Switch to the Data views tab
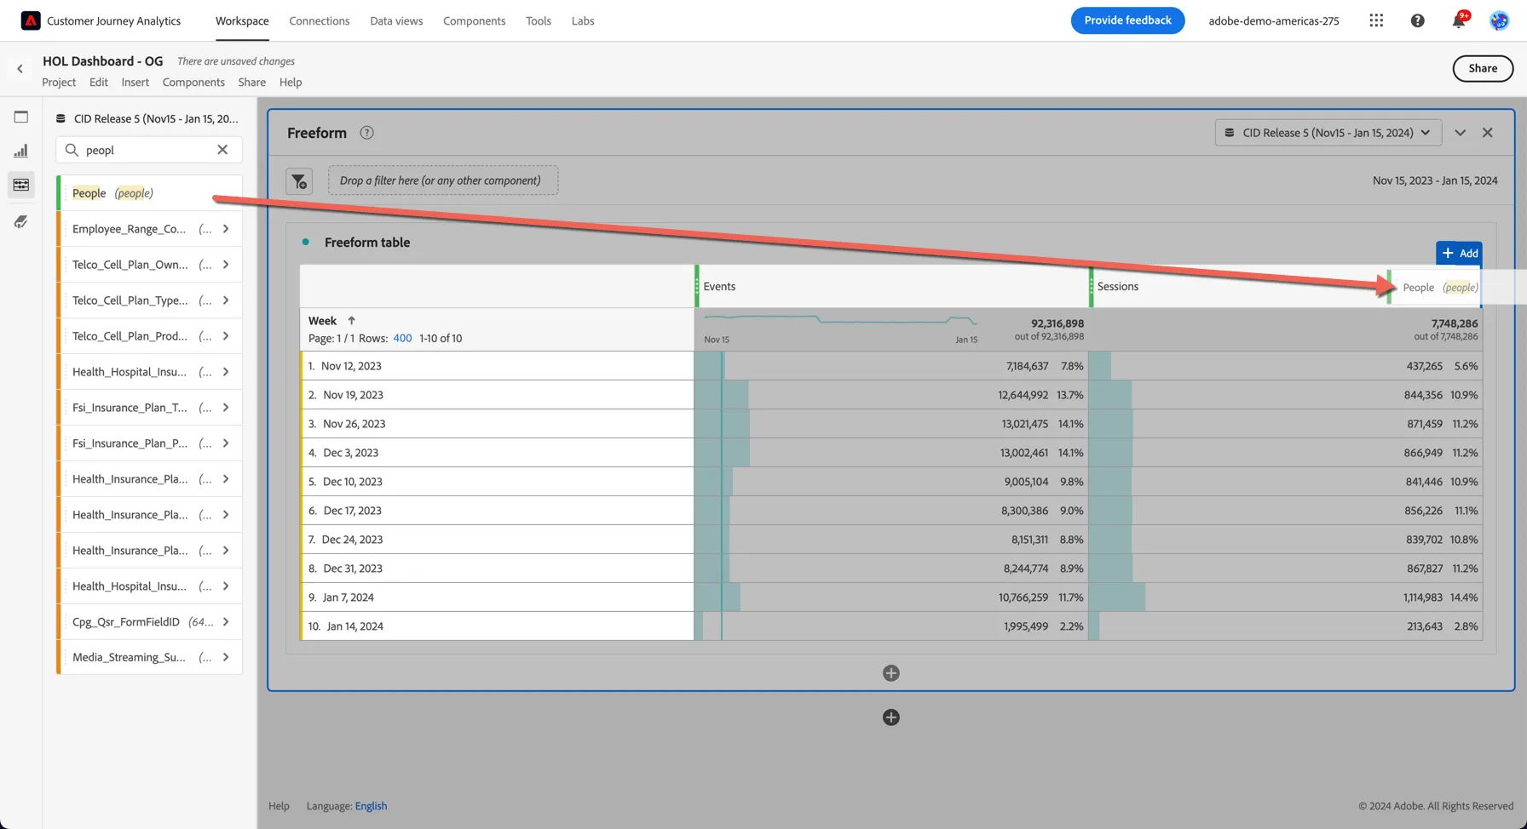1527x829 pixels. (x=396, y=20)
